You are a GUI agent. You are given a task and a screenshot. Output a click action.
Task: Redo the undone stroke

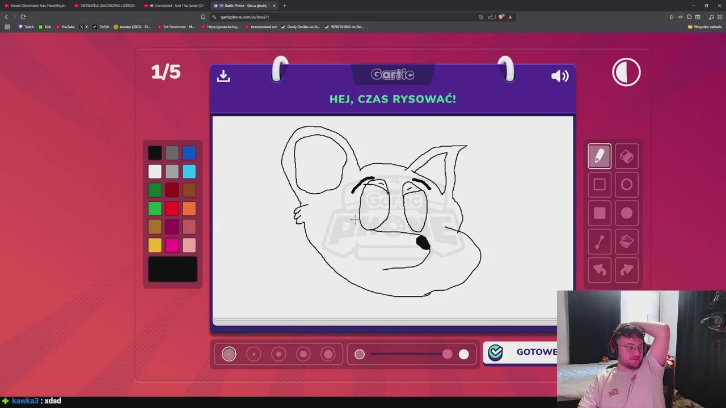coord(627,270)
